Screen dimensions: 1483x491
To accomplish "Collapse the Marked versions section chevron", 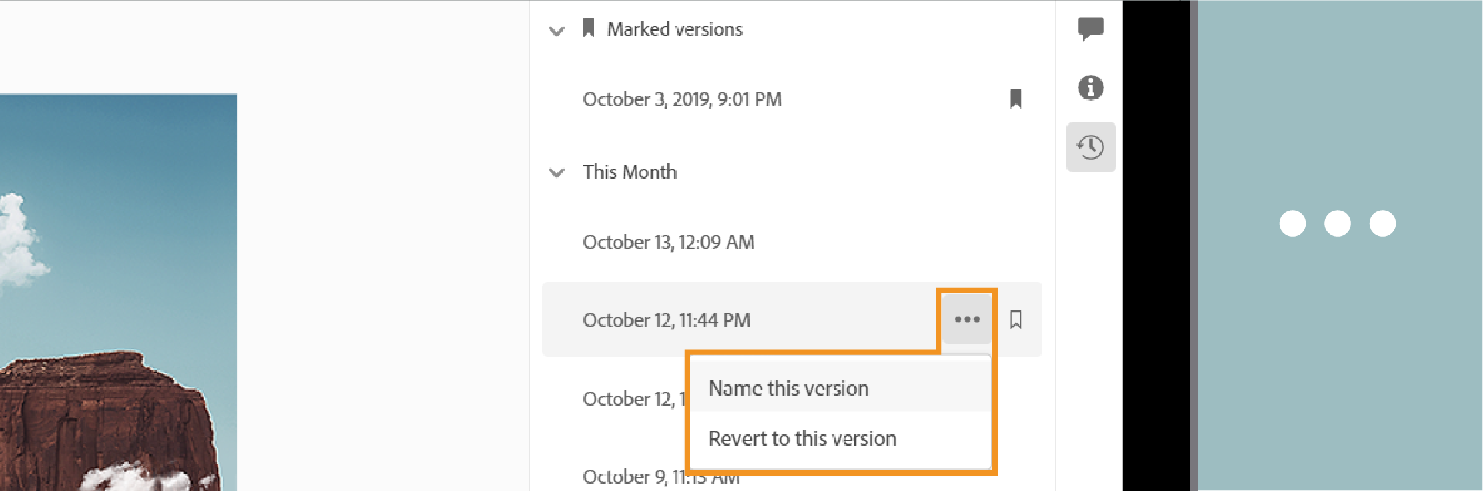I will click(556, 31).
